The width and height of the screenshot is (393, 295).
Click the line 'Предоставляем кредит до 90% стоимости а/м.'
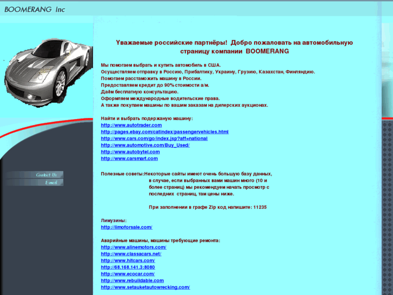[155, 85]
